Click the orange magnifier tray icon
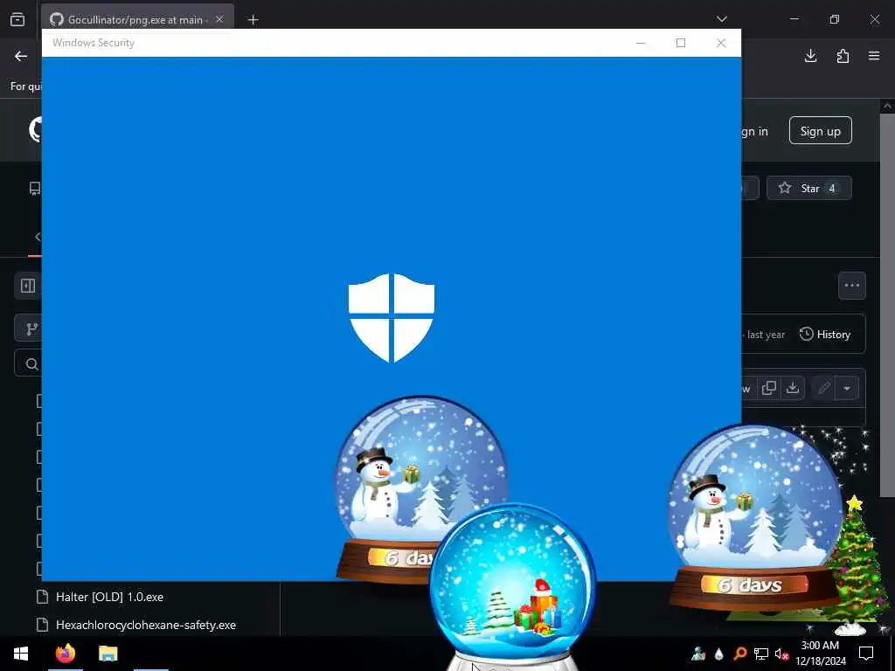Viewport: 895px width, 671px height. (739, 654)
